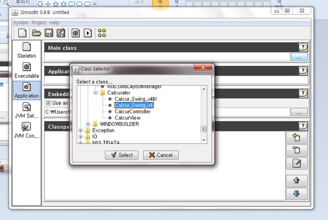Expand the IO folder node

[x=80, y=137]
